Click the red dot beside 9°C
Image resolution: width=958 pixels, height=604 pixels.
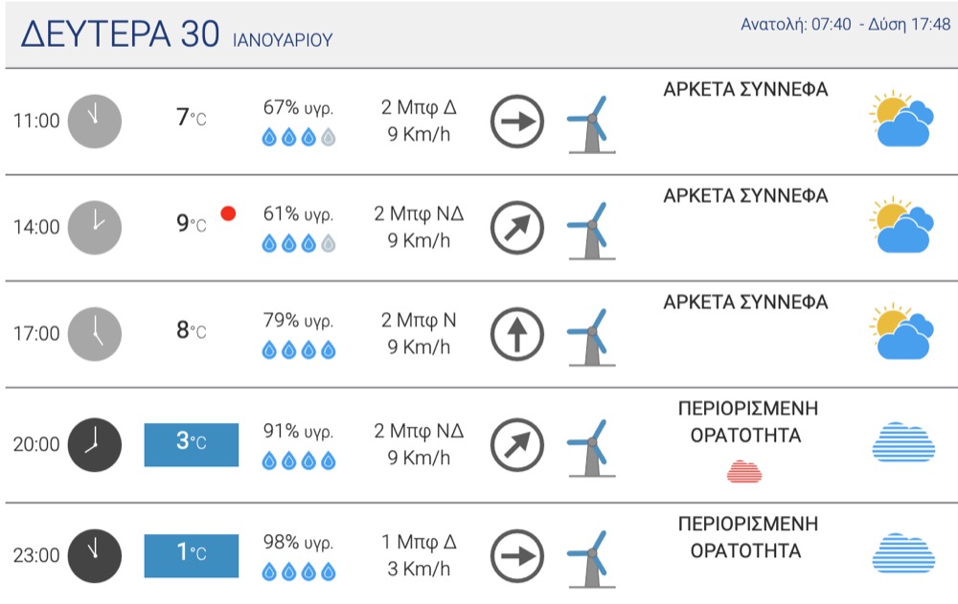(x=229, y=213)
